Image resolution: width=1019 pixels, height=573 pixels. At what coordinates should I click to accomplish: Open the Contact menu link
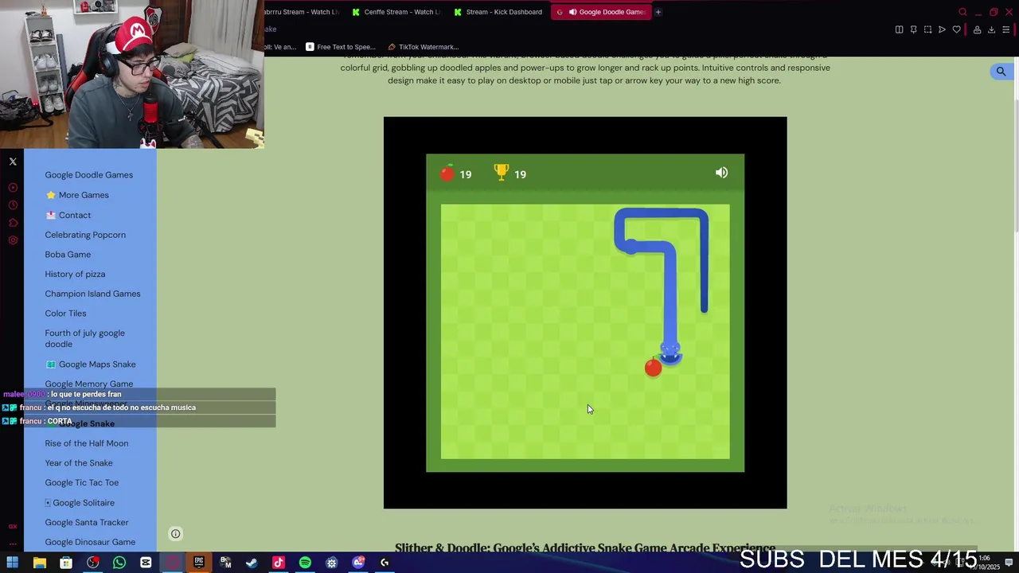[68, 215]
